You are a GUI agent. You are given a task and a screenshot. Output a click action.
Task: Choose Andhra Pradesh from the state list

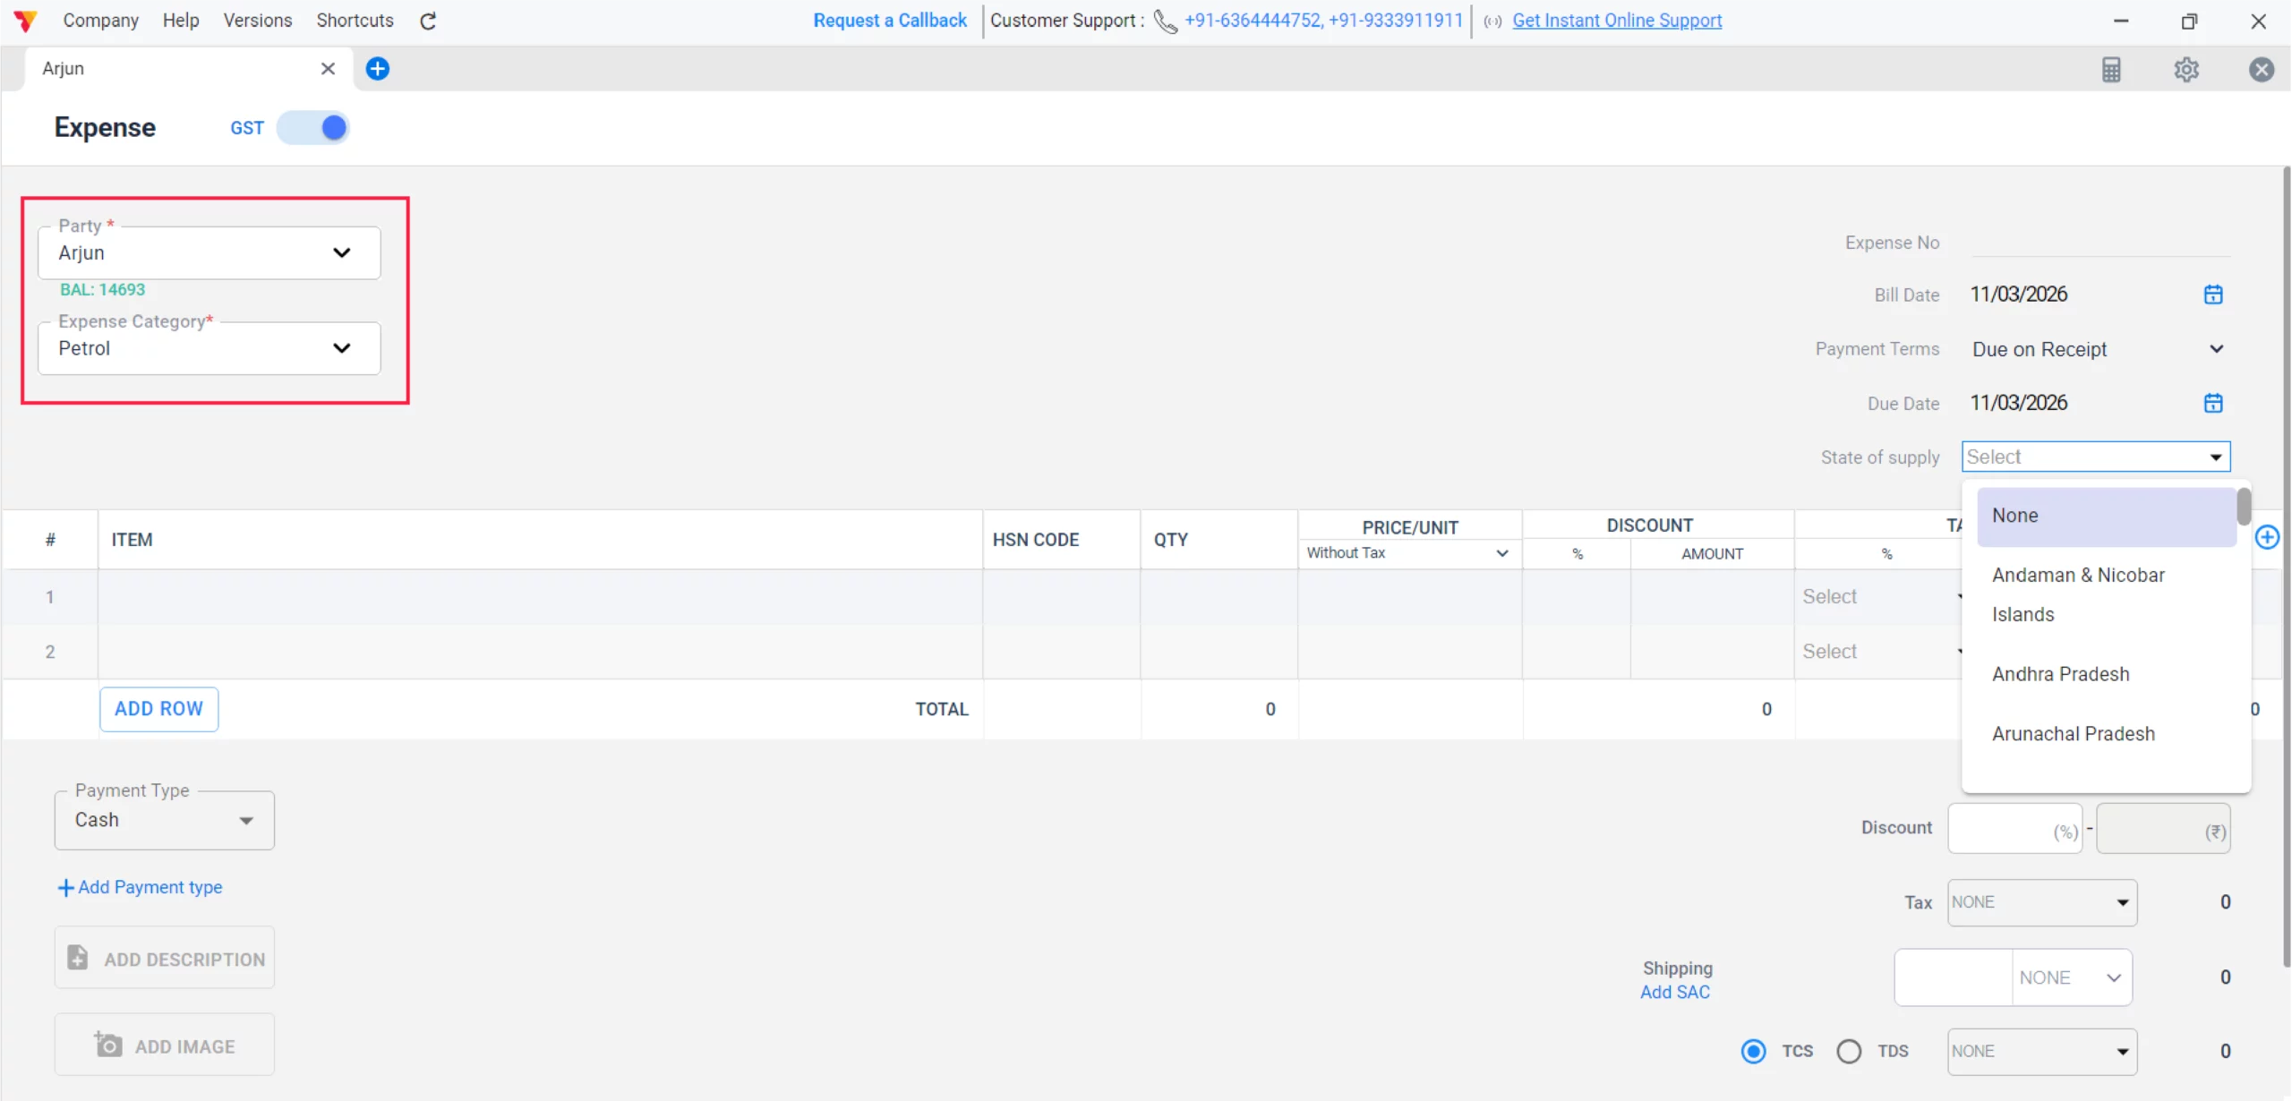pos(2060,674)
